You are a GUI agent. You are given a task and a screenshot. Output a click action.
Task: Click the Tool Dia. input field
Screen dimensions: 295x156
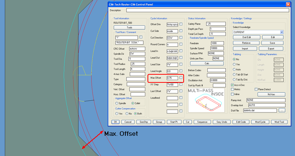pyautogui.click(x=137, y=59)
